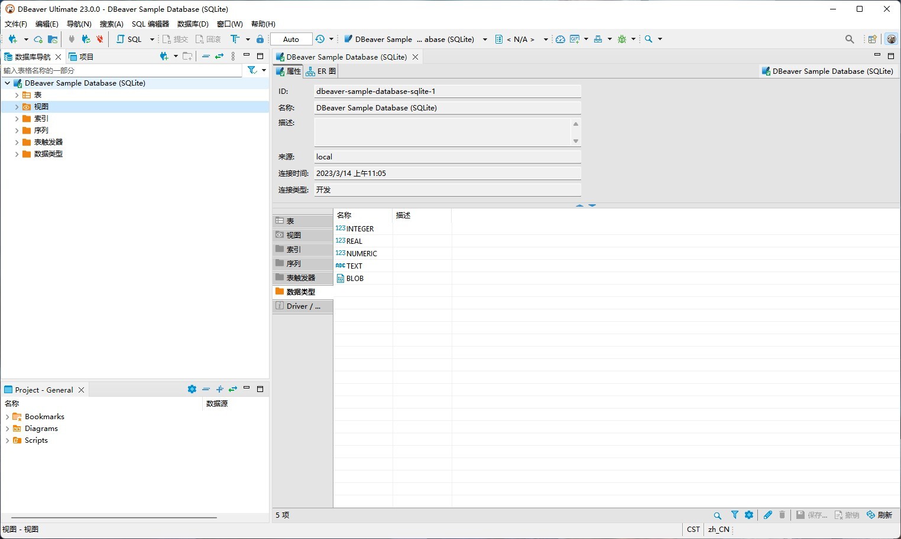Expand the 表触发器 tree node
Screen dimensions: 901x539
click(17, 142)
